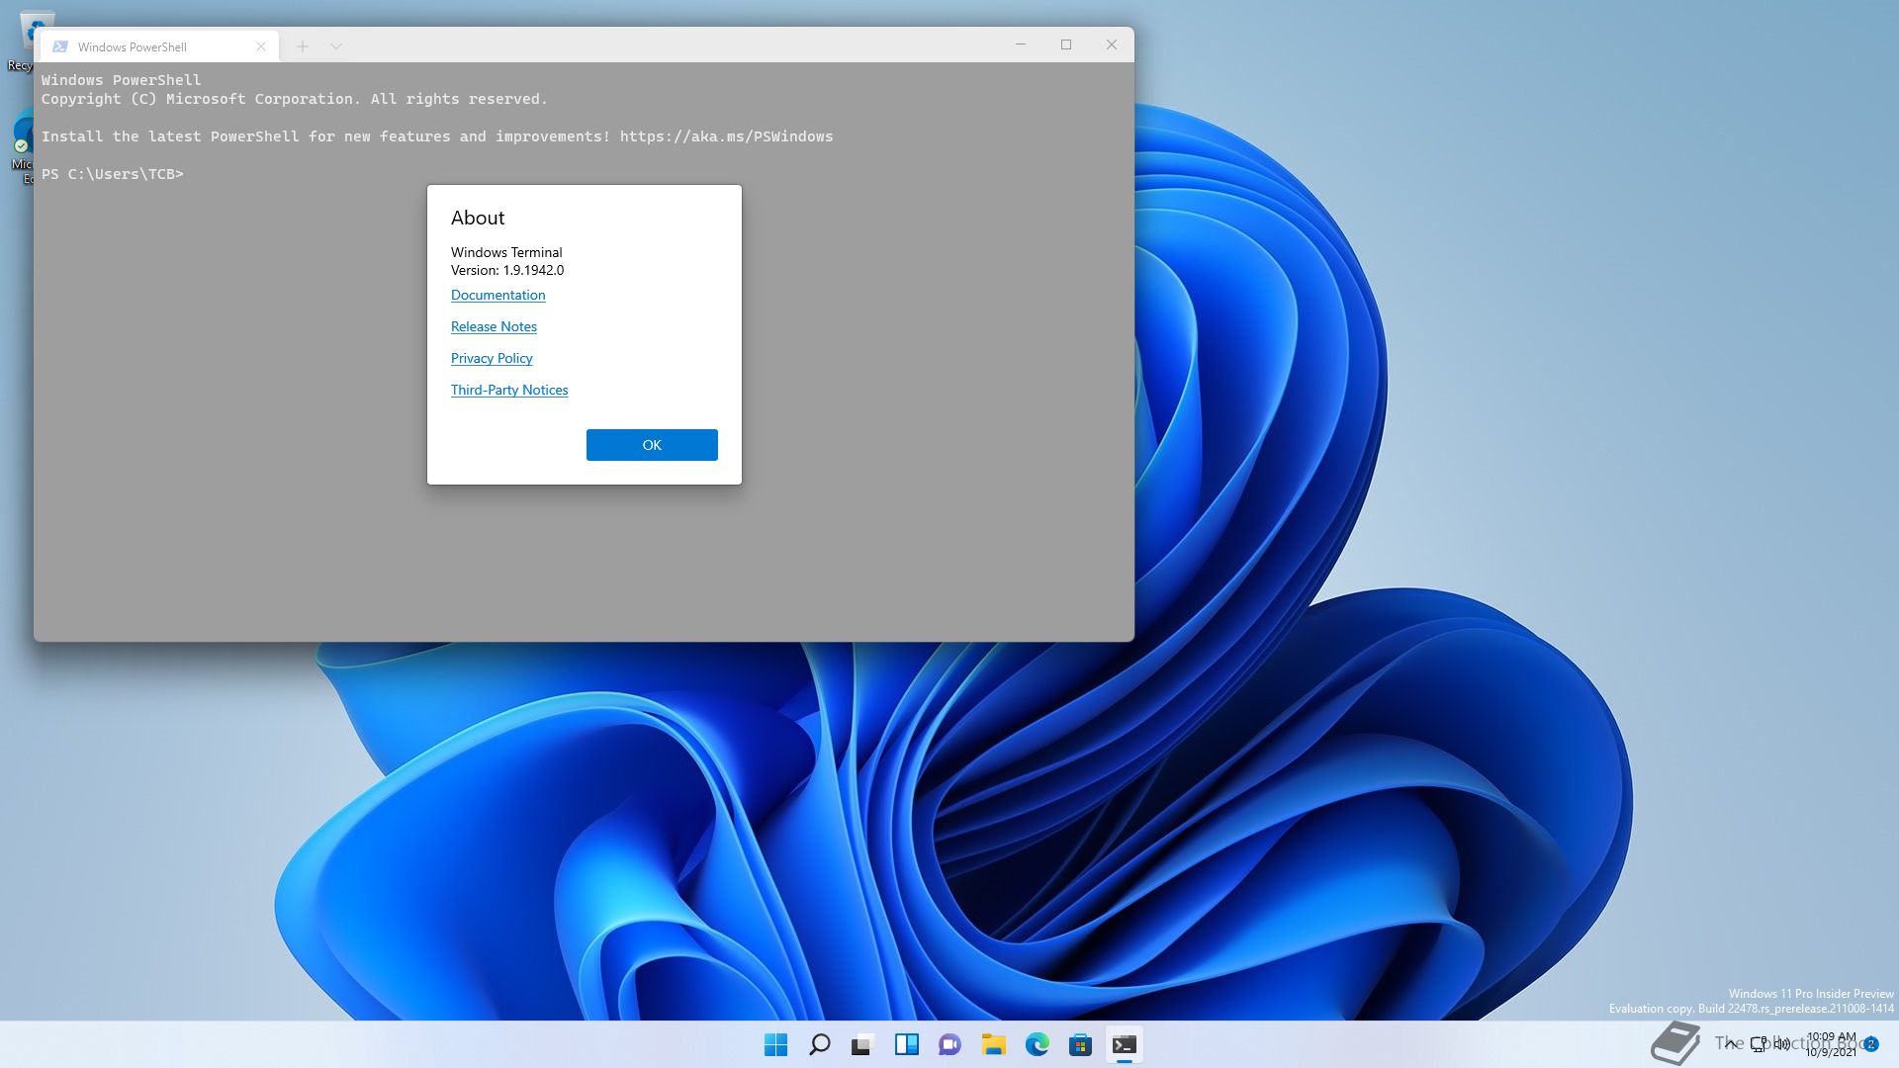Open the Privacy Policy link
This screenshot has height=1068, width=1899.
point(492,358)
